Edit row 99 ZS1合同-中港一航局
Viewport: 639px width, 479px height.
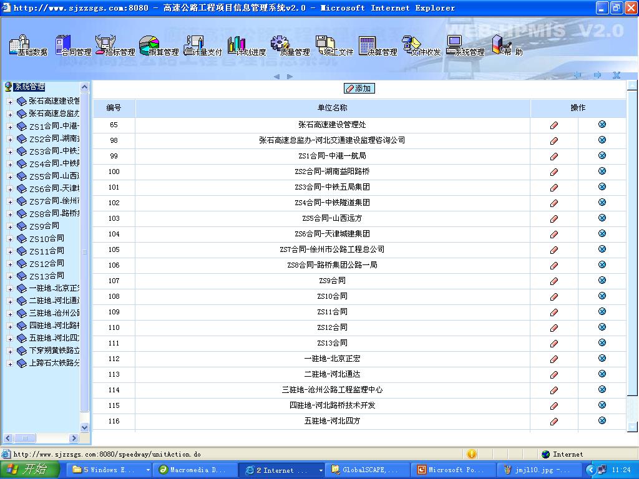[554, 157]
